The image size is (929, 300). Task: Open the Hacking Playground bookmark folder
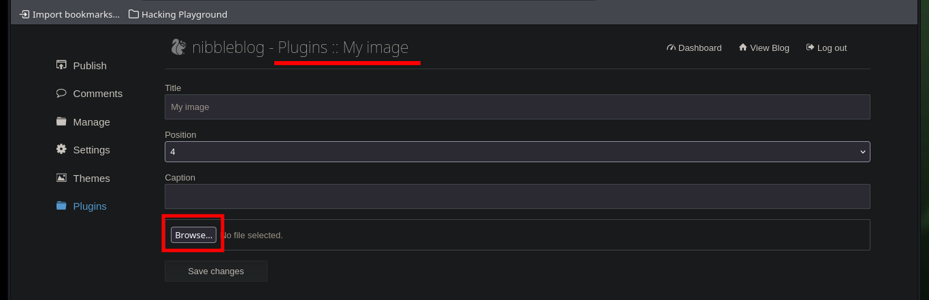point(178,14)
